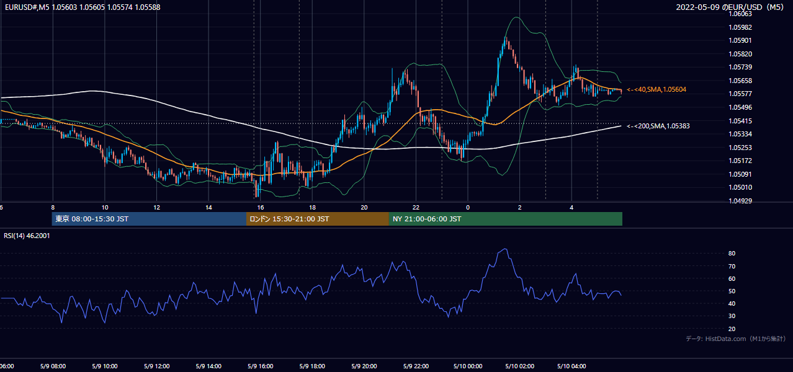
Task: Click price axis value 1.05334
Action: (740, 134)
